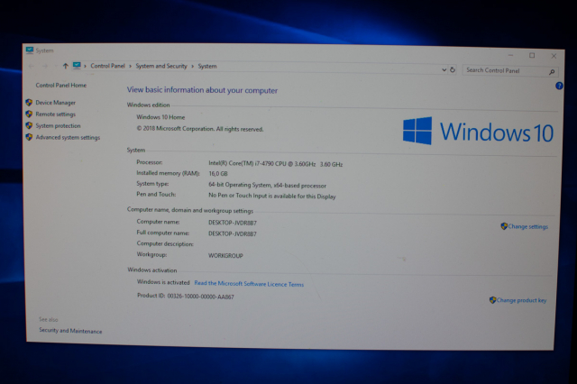The height and width of the screenshot is (384, 577).
Task: Click the Up arrow navigation icon
Action: (x=65, y=66)
